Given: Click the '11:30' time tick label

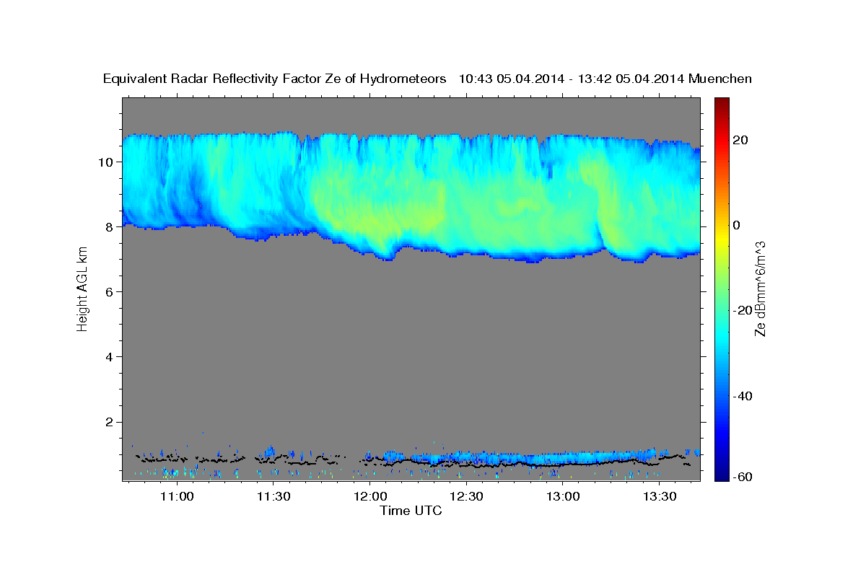Looking at the screenshot, I should coord(273,496).
